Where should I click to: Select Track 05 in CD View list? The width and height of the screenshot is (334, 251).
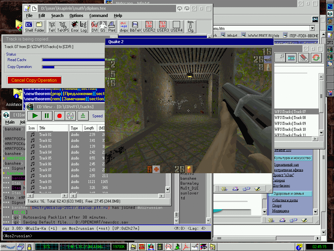point(45,158)
